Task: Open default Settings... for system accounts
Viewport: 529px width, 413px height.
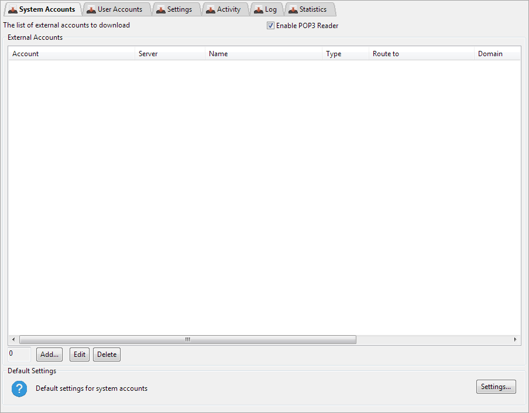Action: (496, 387)
